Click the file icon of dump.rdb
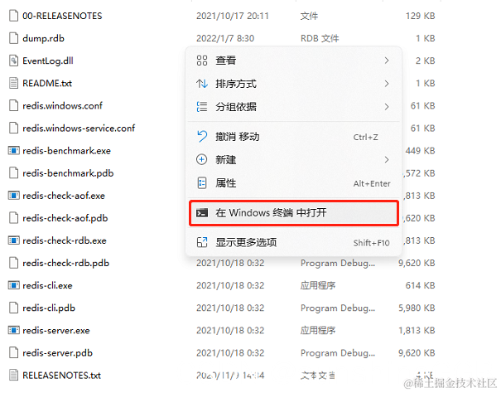This screenshot has width=501, height=393. click(x=13, y=38)
